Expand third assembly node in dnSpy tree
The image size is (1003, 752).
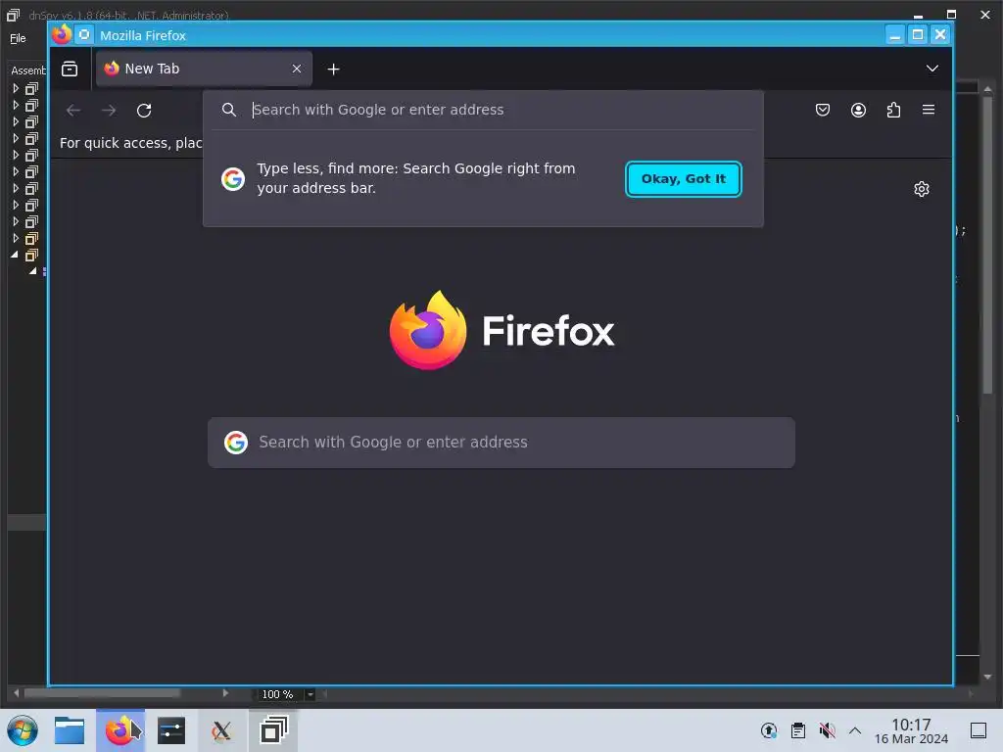16,121
